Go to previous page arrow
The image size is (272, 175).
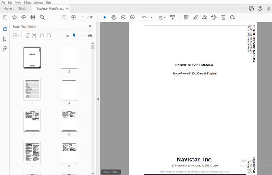(64, 17)
